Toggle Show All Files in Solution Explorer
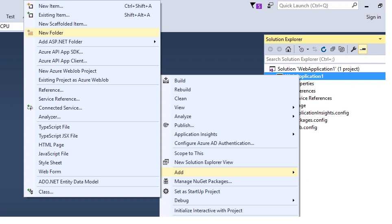The image size is (392, 224). coord(342,50)
